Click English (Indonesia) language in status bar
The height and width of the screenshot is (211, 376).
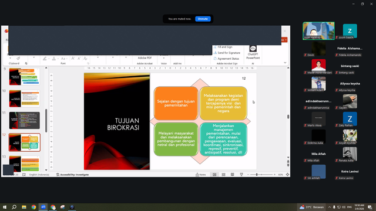(39, 175)
